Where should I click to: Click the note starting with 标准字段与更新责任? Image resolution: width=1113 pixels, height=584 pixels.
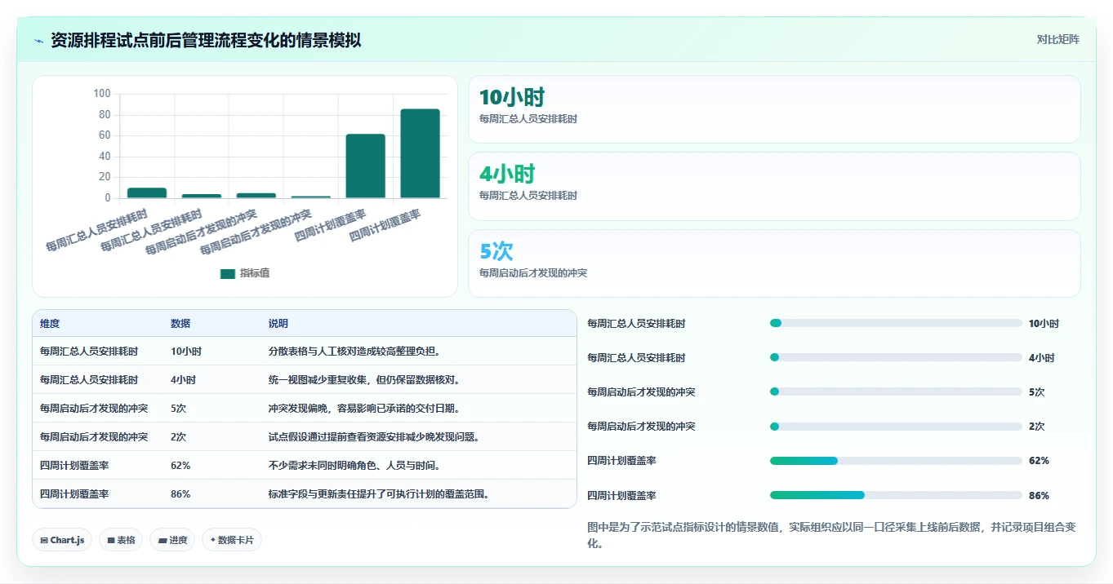[x=380, y=494]
